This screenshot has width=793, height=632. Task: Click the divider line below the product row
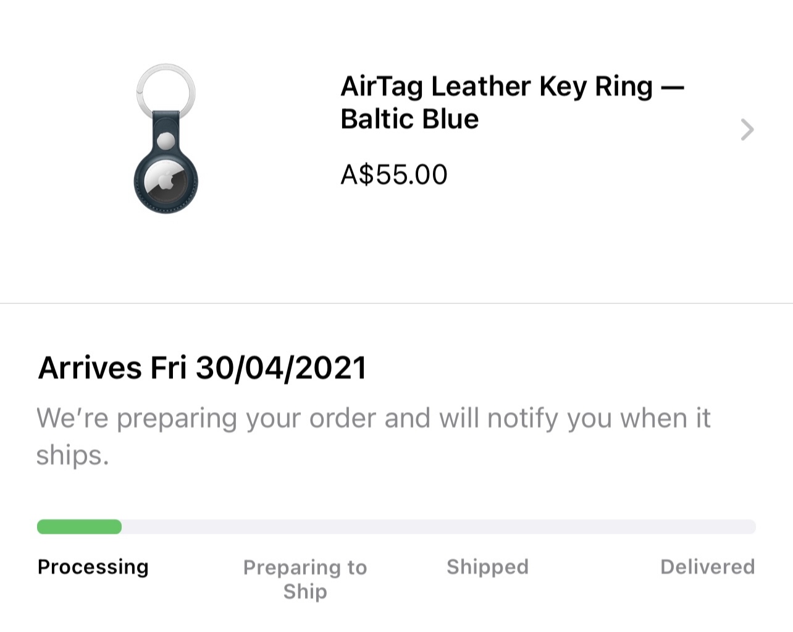(x=396, y=303)
